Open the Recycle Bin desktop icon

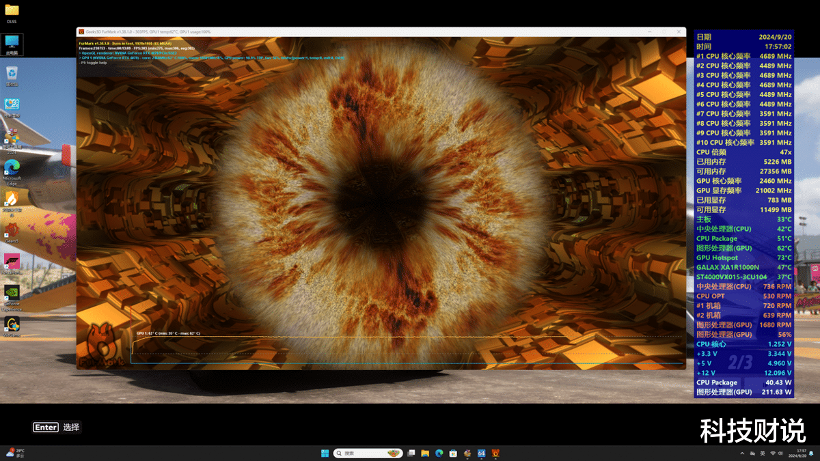[x=12, y=76]
